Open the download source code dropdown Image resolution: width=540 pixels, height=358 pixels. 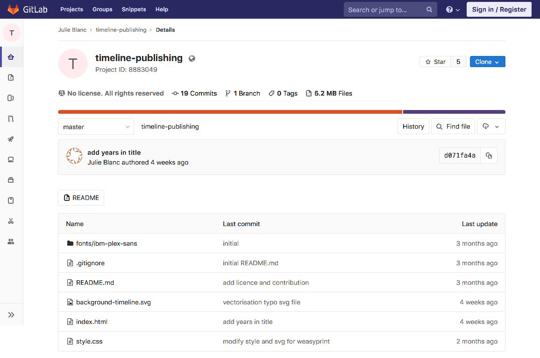point(491,126)
